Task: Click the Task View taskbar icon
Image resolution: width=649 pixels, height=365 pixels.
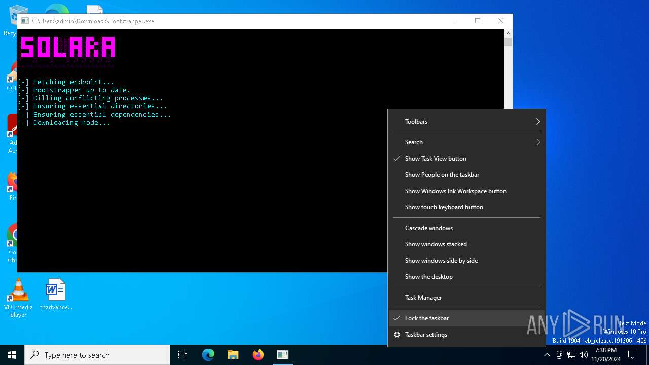Action: [x=183, y=355]
